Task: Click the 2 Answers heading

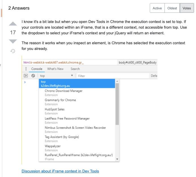Action: tap(19, 8)
